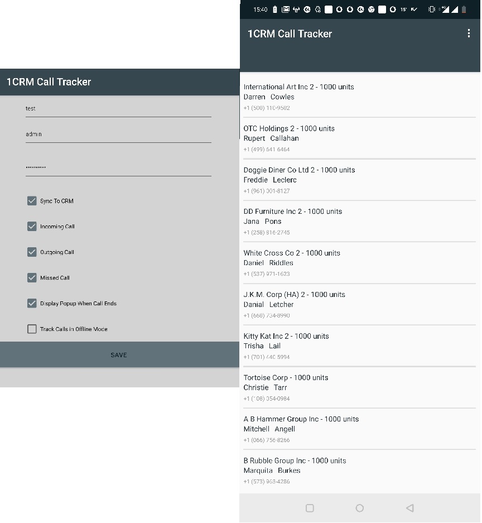Tap the phone number under Marquita Burkes

pyautogui.click(x=266, y=482)
